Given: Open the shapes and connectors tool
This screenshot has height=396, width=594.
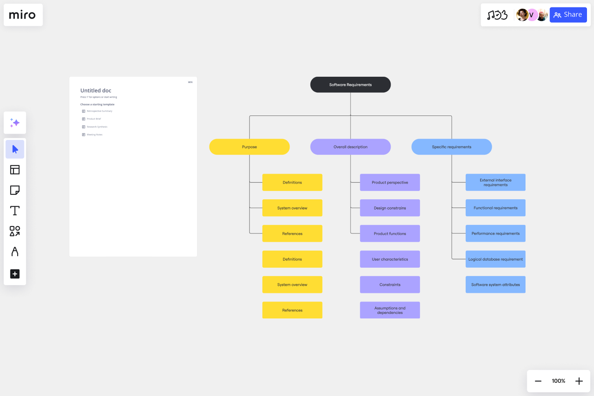Looking at the screenshot, I should [x=14, y=231].
